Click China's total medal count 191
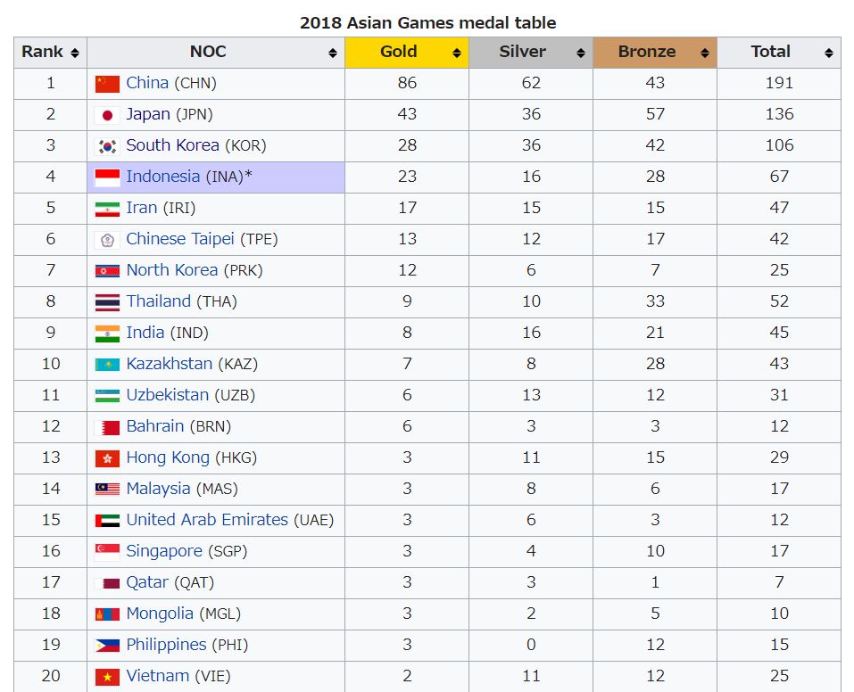This screenshot has height=692, width=854. (x=779, y=83)
